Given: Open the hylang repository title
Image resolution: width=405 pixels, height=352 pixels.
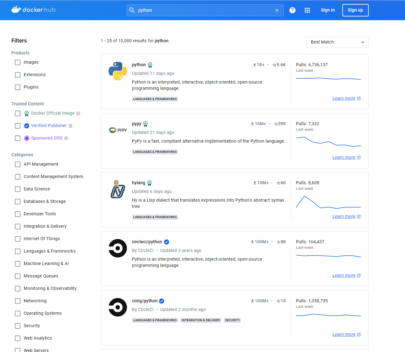Looking at the screenshot, I should point(138,183).
